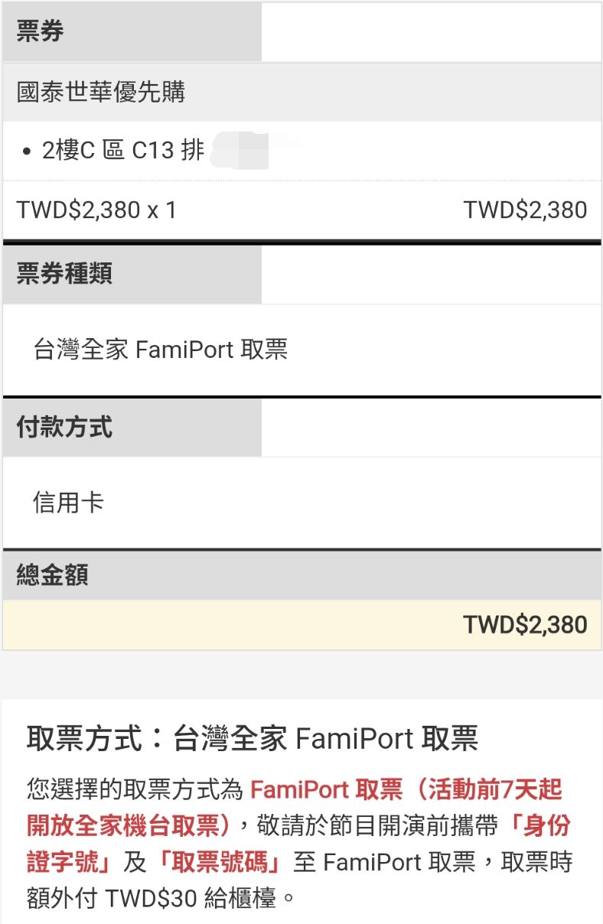This screenshot has width=603, height=924.
Task: Click the TWD$2,380 x 1 price line
Action: (96, 210)
